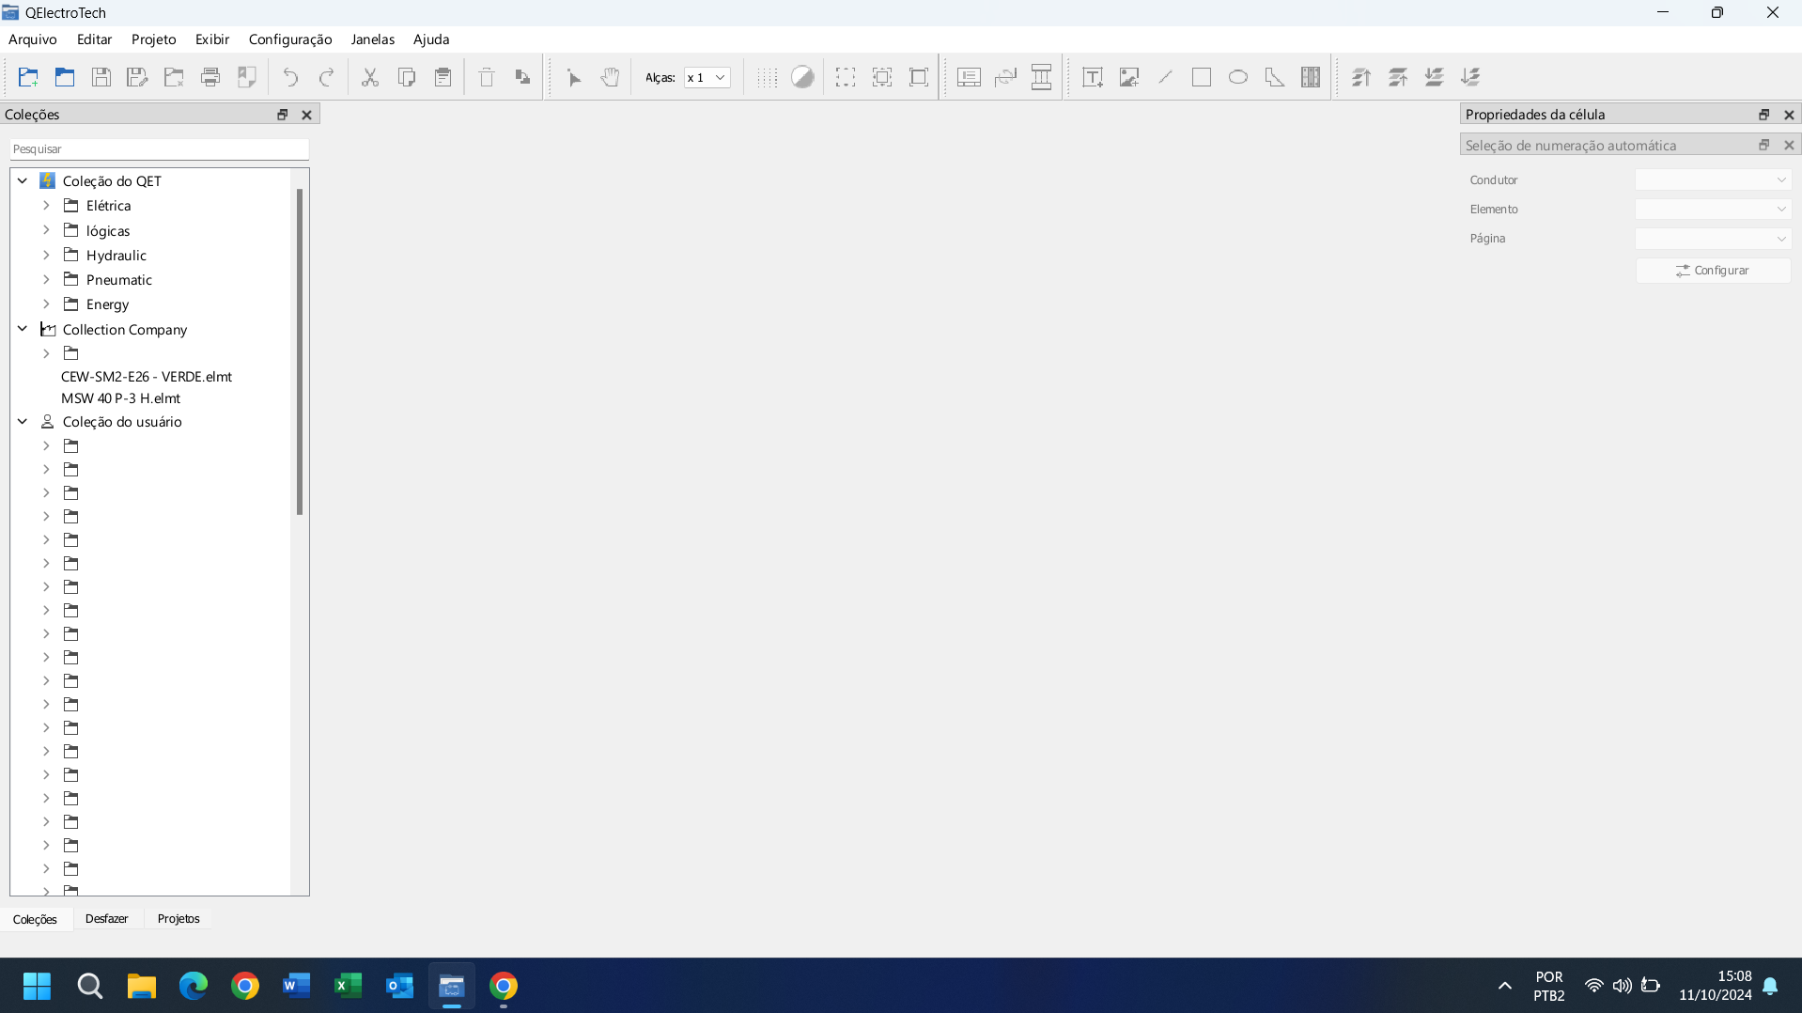Open the Projeto menu
Image resolution: width=1802 pixels, height=1013 pixels.
coord(153,39)
